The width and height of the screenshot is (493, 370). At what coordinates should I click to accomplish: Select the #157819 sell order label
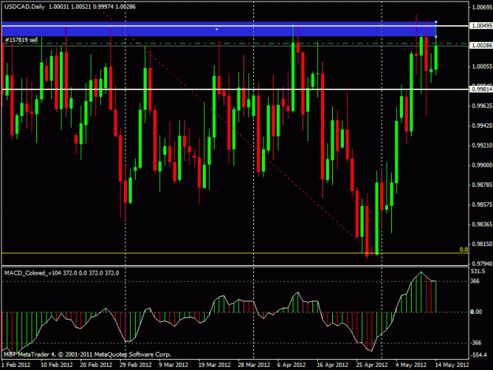point(21,40)
